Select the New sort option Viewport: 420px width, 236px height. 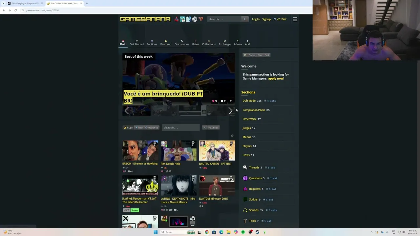139,128
